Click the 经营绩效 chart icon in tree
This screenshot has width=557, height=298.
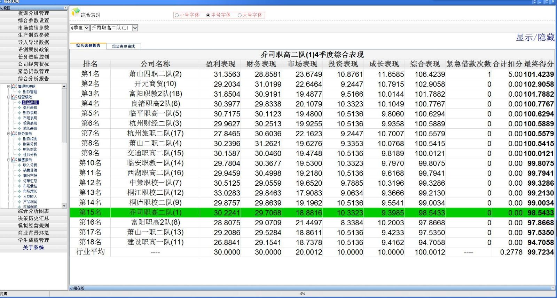pos(14,97)
